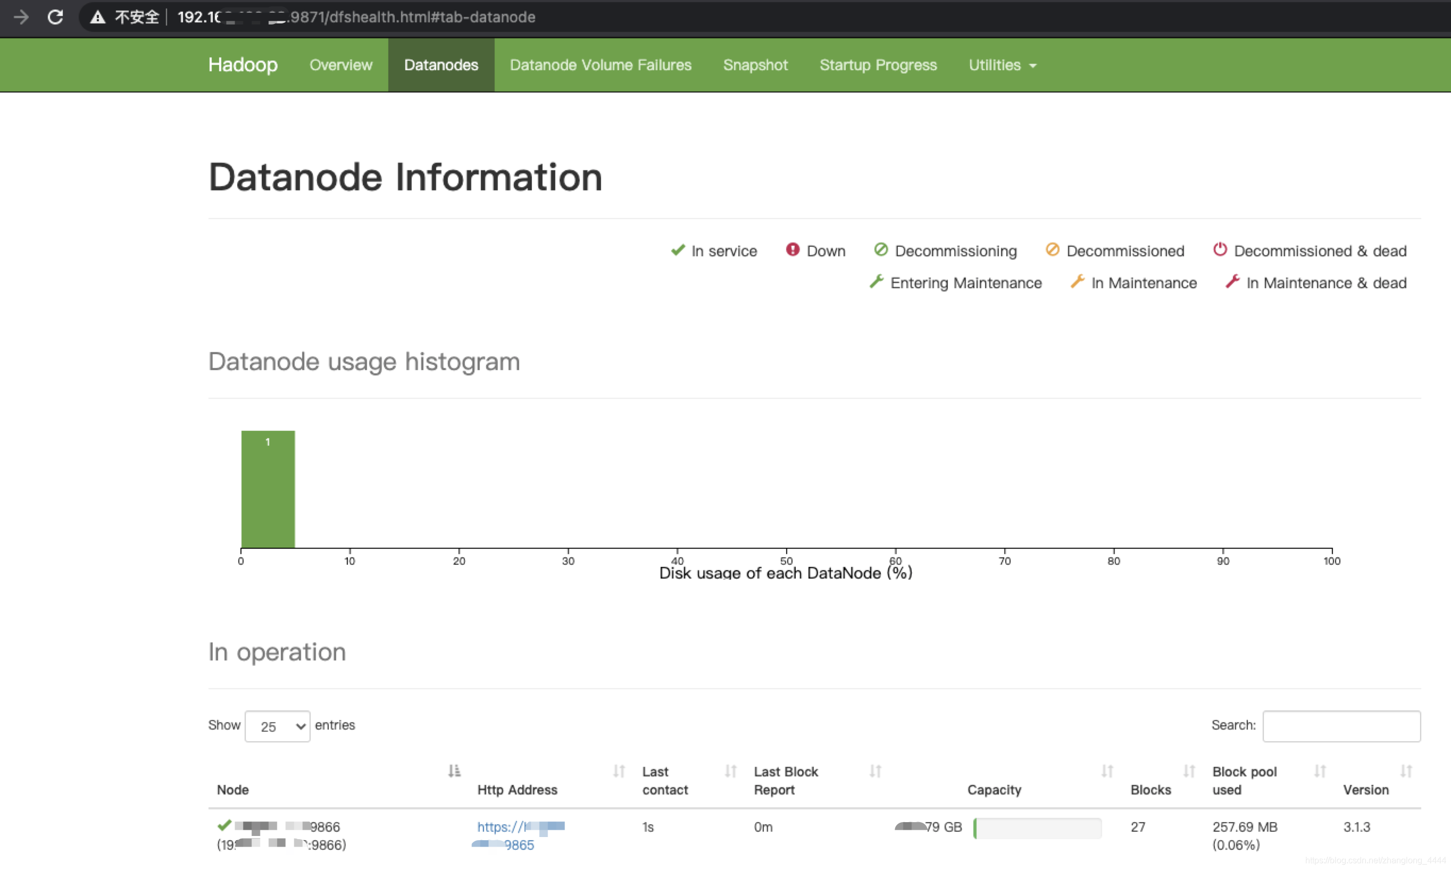The height and width of the screenshot is (870, 1451).
Task: Click the Hadoop brand link
Action: click(243, 64)
